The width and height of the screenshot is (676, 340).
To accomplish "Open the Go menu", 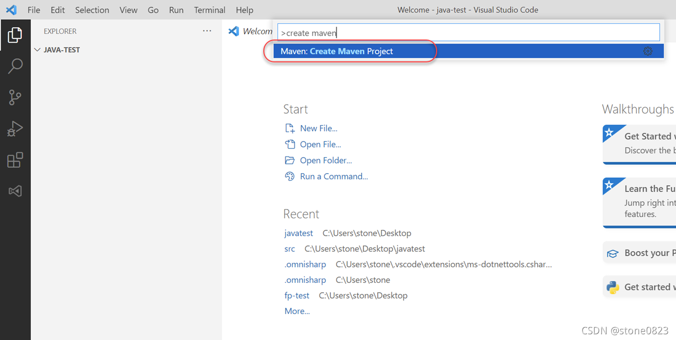I will pyautogui.click(x=153, y=10).
